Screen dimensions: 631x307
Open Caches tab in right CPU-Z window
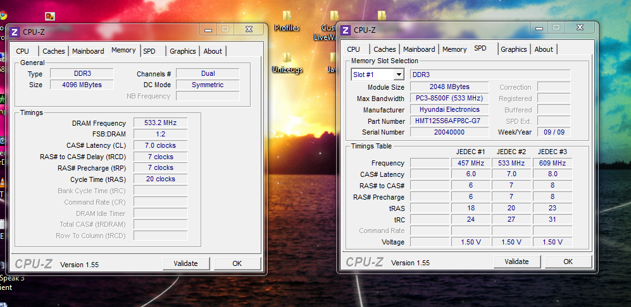coord(385,49)
